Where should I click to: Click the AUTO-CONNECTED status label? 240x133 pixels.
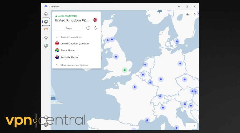(x=67, y=16)
